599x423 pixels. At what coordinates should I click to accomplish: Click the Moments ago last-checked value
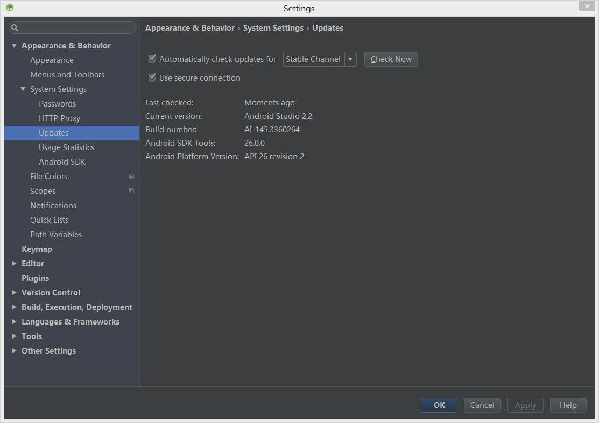tap(269, 103)
